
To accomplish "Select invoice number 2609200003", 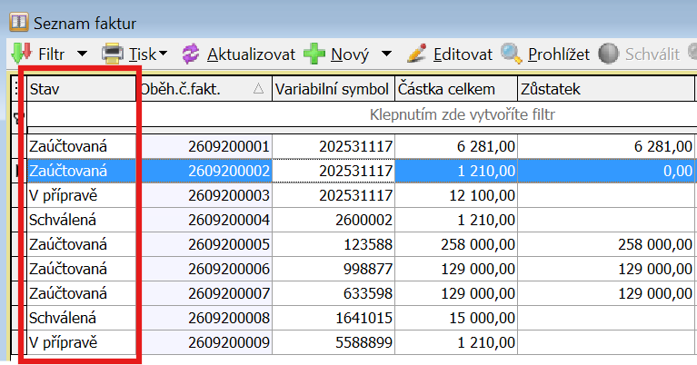I will click(x=229, y=195).
